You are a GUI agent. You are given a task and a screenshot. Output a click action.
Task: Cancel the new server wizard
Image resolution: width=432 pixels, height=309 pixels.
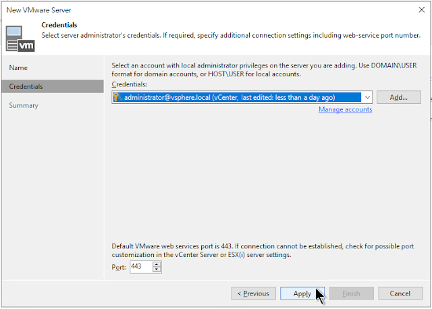click(400, 293)
